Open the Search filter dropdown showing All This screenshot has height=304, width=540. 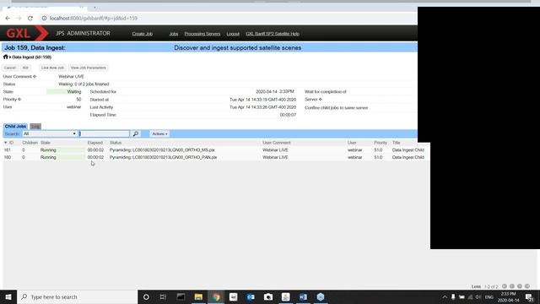click(50, 133)
